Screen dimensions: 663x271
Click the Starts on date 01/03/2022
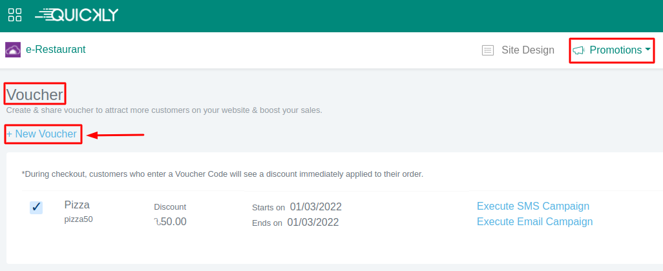click(x=315, y=207)
